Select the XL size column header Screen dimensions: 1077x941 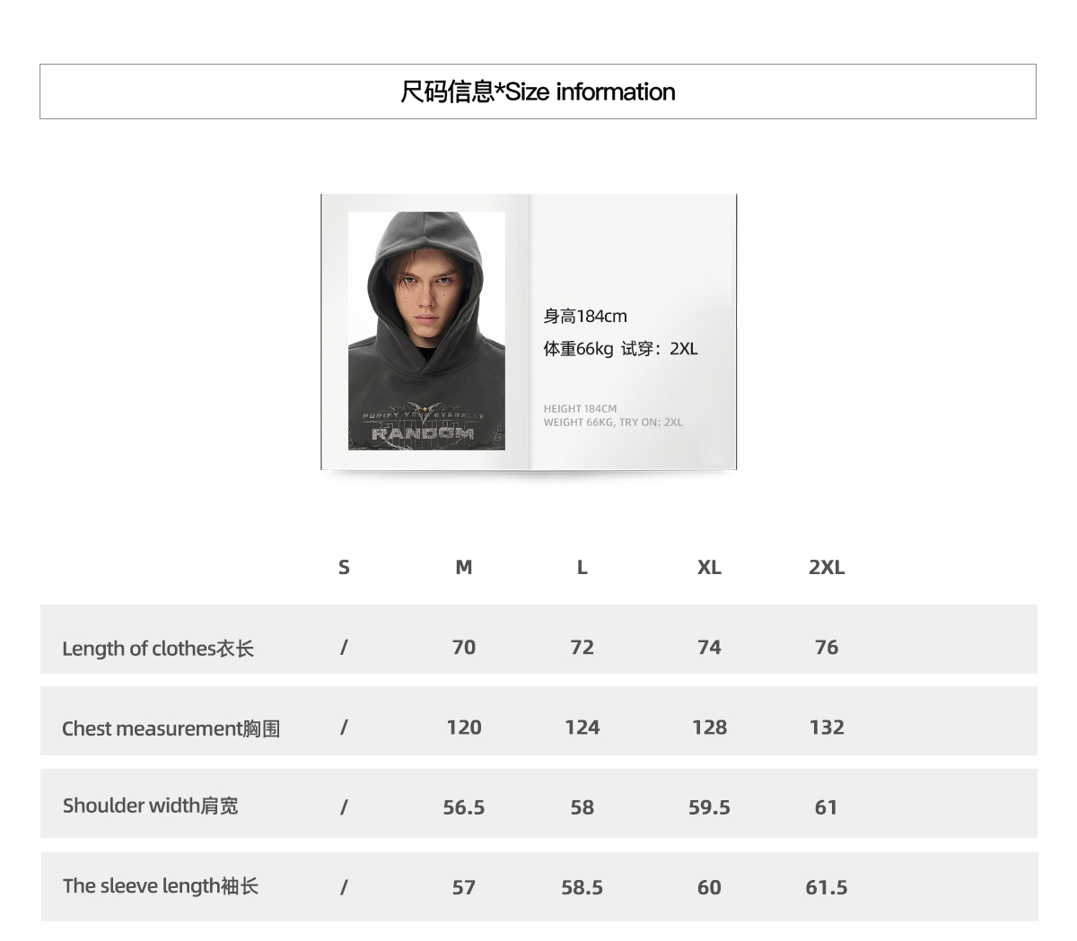pyautogui.click(x=709, y=567)
